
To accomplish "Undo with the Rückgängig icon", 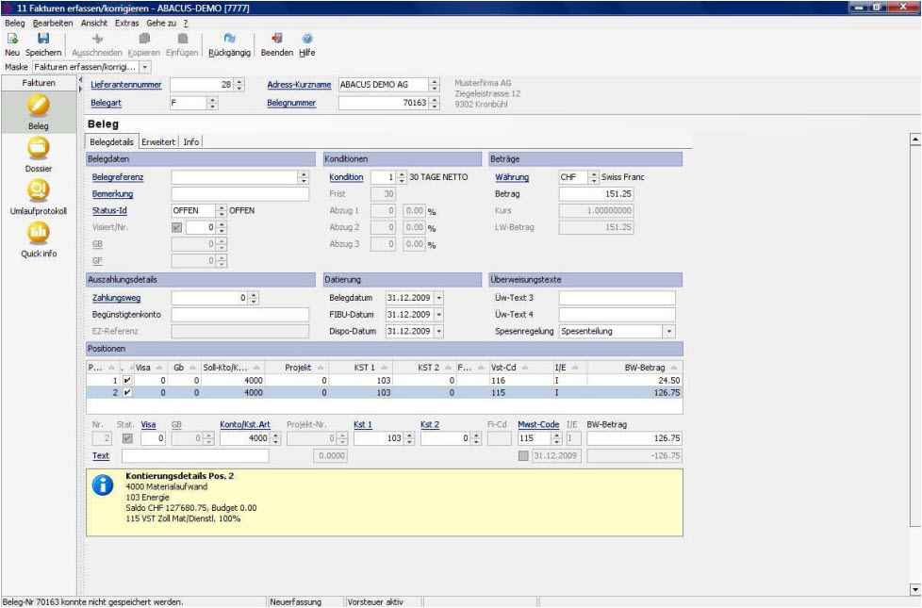I will (229, 39).
